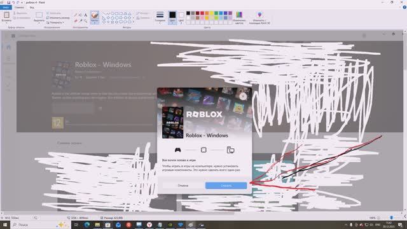
Task: Click the taskbar search box
Action: coord(41,225)
